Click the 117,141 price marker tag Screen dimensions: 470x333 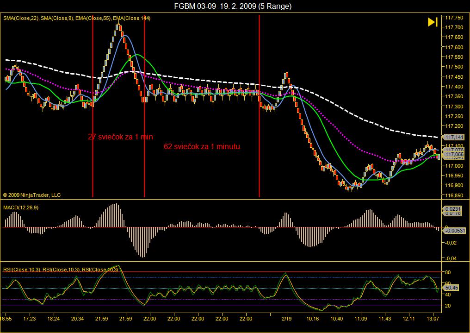(454, 138)
